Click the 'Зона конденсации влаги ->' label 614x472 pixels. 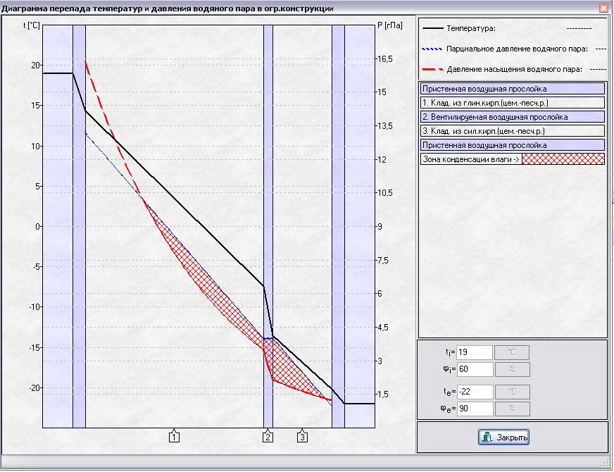coord(470,159)
